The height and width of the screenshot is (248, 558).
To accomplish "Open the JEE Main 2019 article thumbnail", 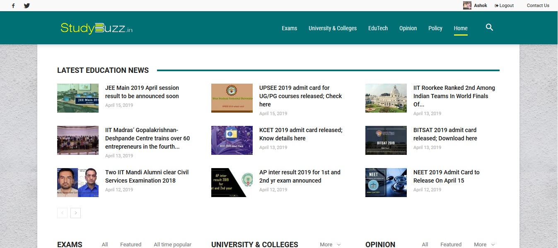I will click(x=78, y=98).
